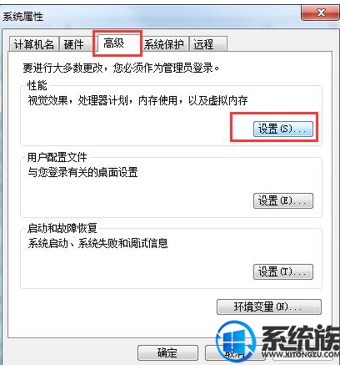Open the 硬件 tab
340x365 pixels.
tap(75, 44)
